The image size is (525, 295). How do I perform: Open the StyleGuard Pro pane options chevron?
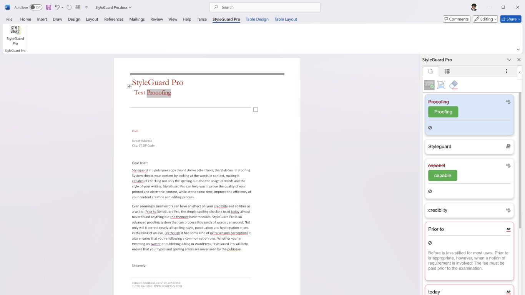pos(509,60)
